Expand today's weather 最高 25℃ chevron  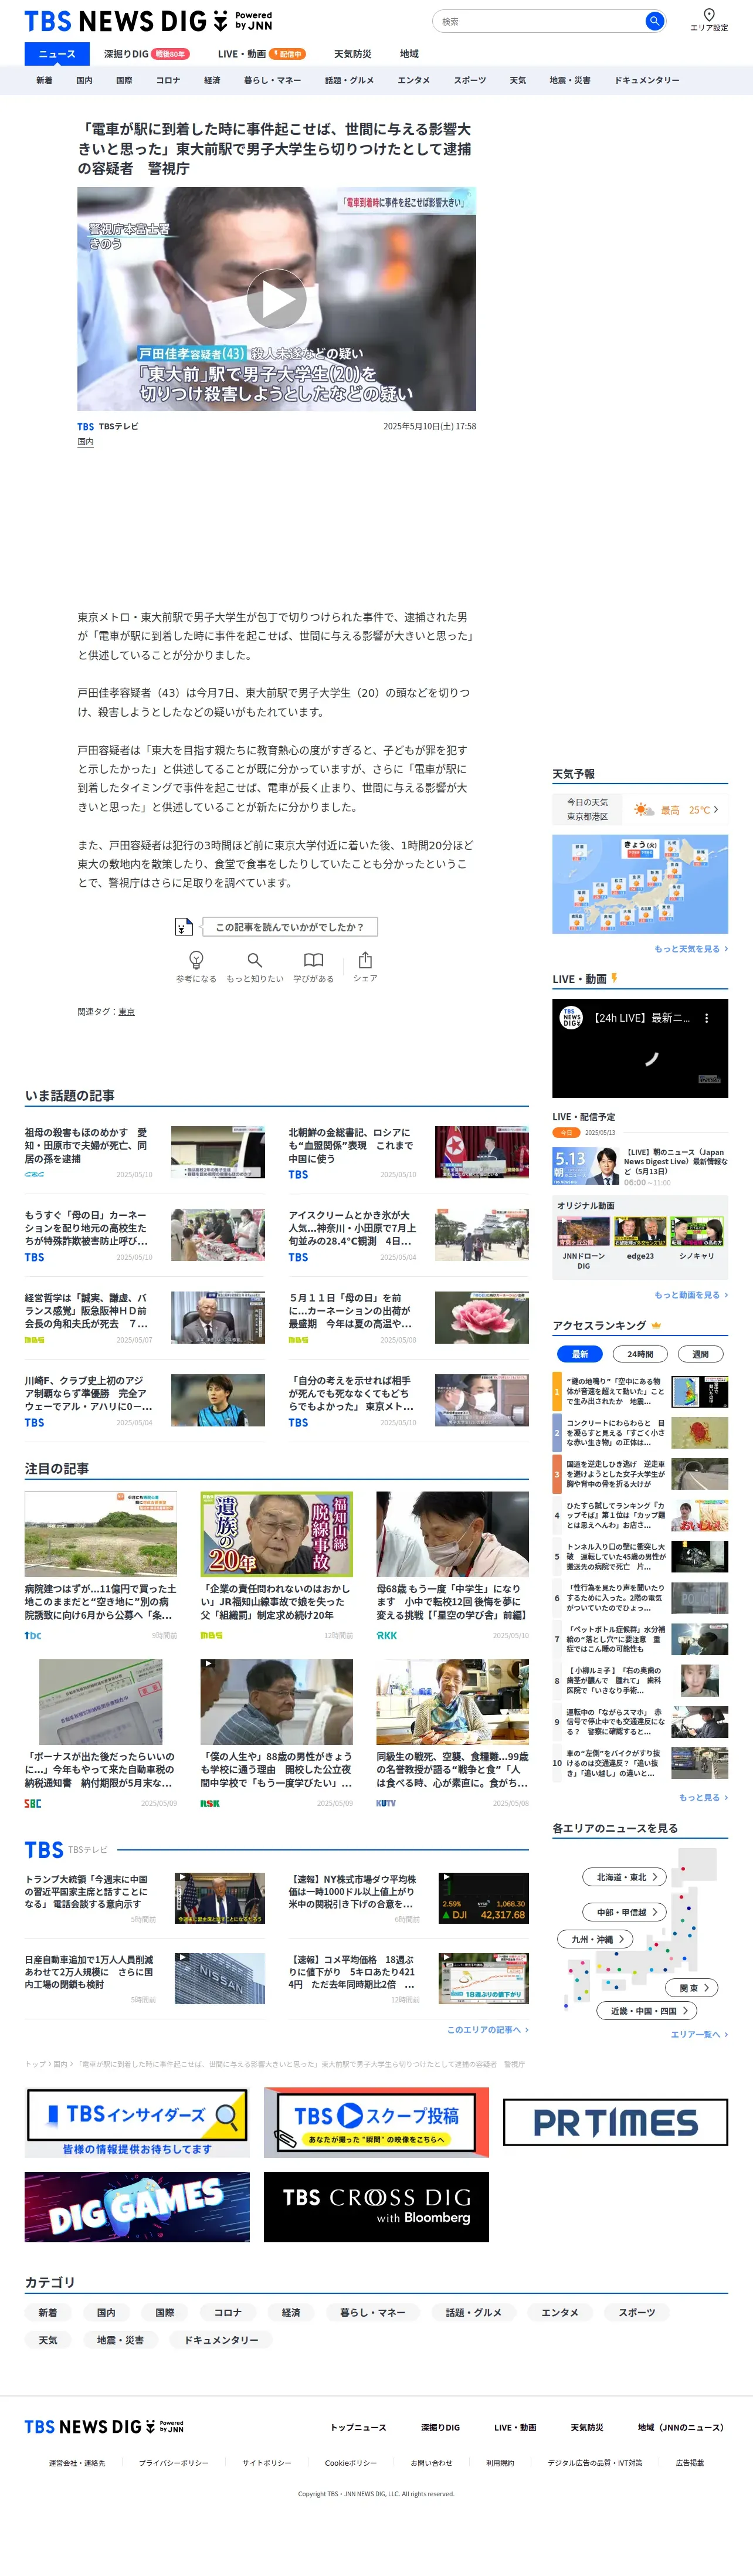click(x=715, y=810)
